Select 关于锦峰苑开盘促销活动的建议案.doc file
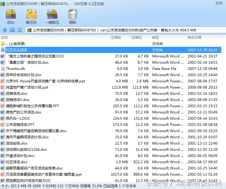The height and width of the screenshot is (189, 226). [x=111, y=131]
